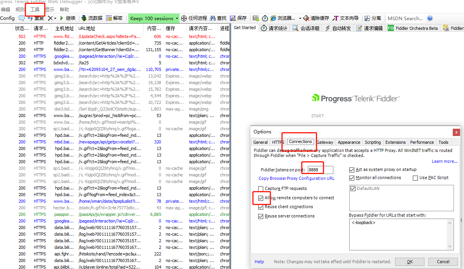Select the Gateway tab in Options

point(324,142)
